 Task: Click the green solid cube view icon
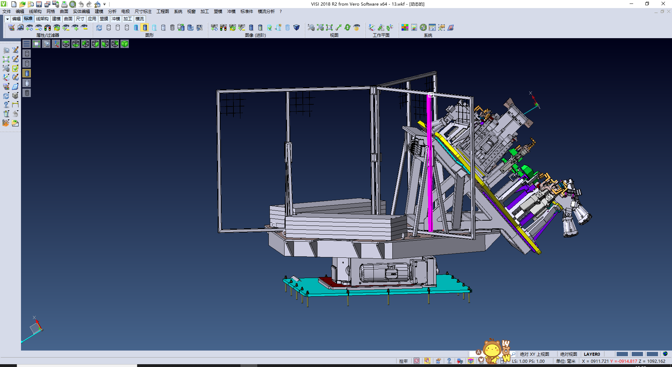[x=125, y=44]
